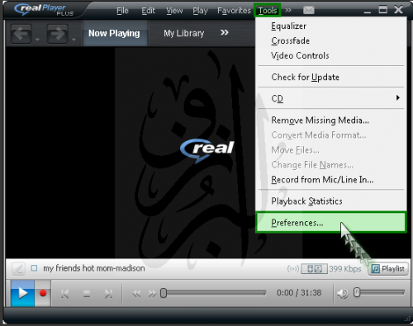413x326 pixels.
Task: Close the Tools menu in menu bar
Action: click(268, 11)
